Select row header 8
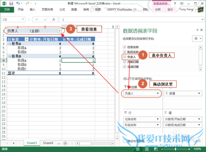The image size is (206, 152). (4, 60)
